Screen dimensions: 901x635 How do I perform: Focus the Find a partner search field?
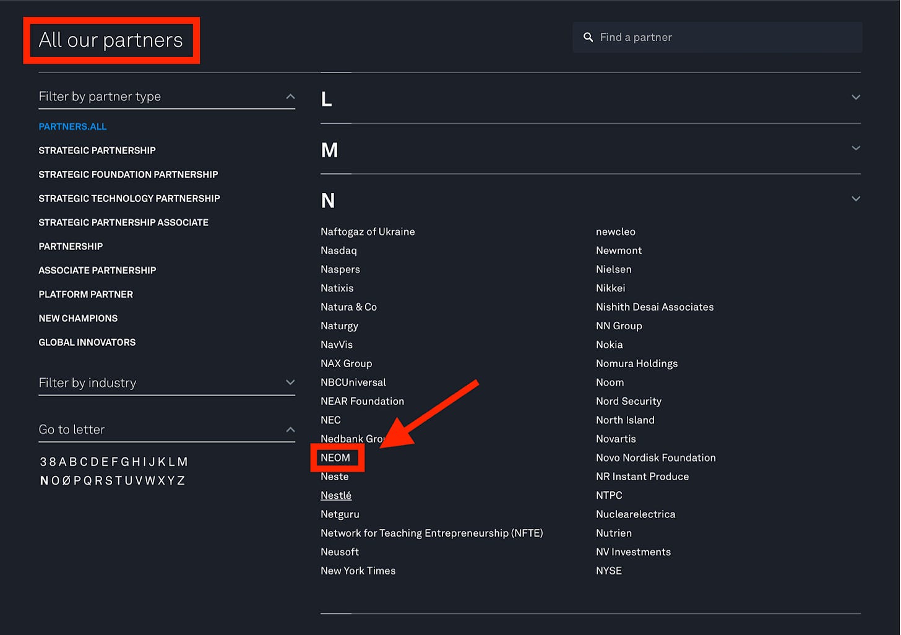tap(717, 37)
